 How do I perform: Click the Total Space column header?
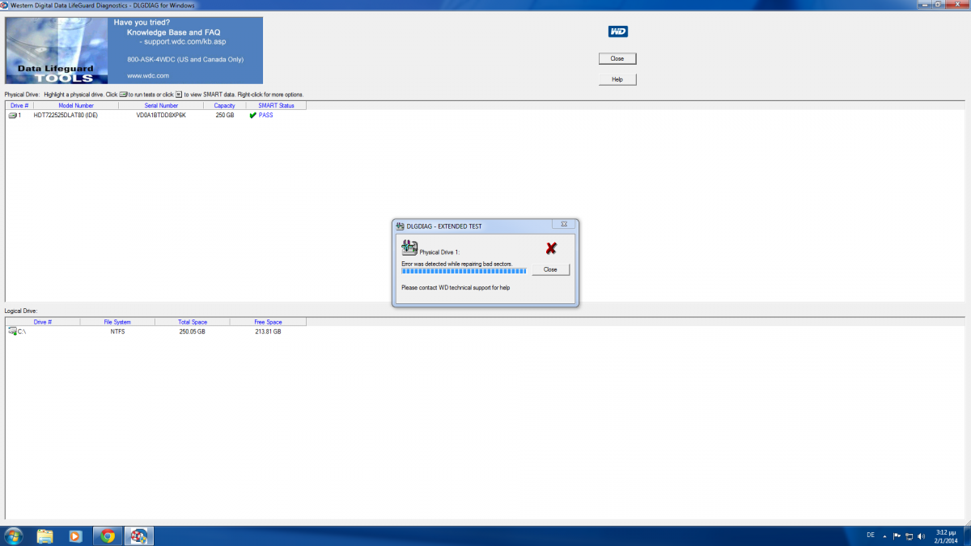pyautogui.click(x=193, y=322)
